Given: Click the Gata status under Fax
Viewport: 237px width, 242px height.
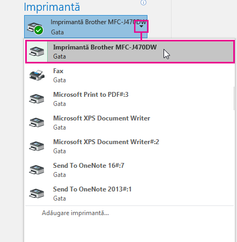Looking at the screenshot, I should click(x=60, y=80).
